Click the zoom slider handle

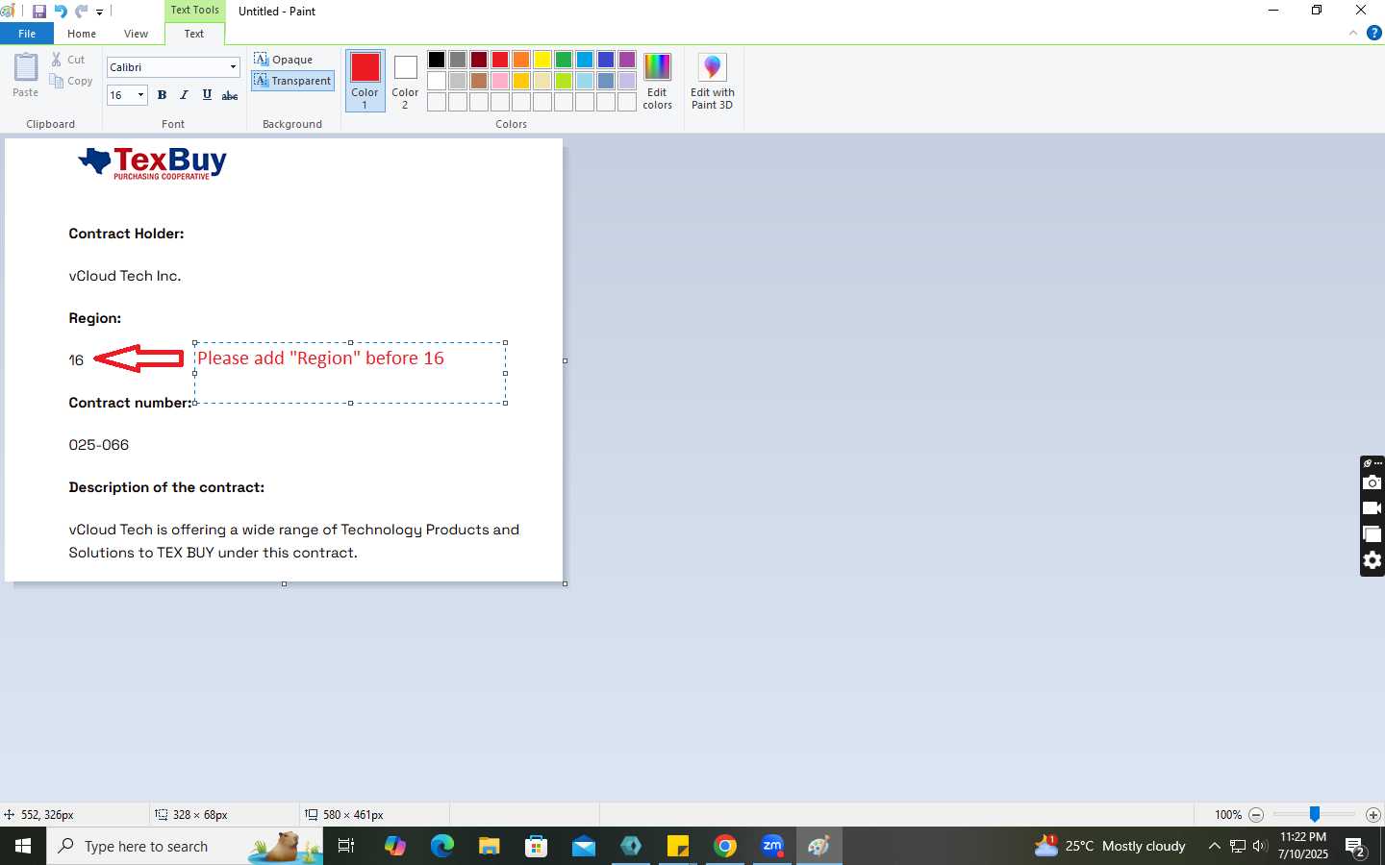point(1315,815)
